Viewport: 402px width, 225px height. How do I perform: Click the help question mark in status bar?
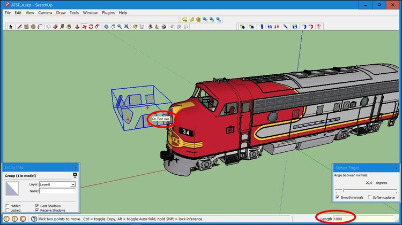coord(34,219)
